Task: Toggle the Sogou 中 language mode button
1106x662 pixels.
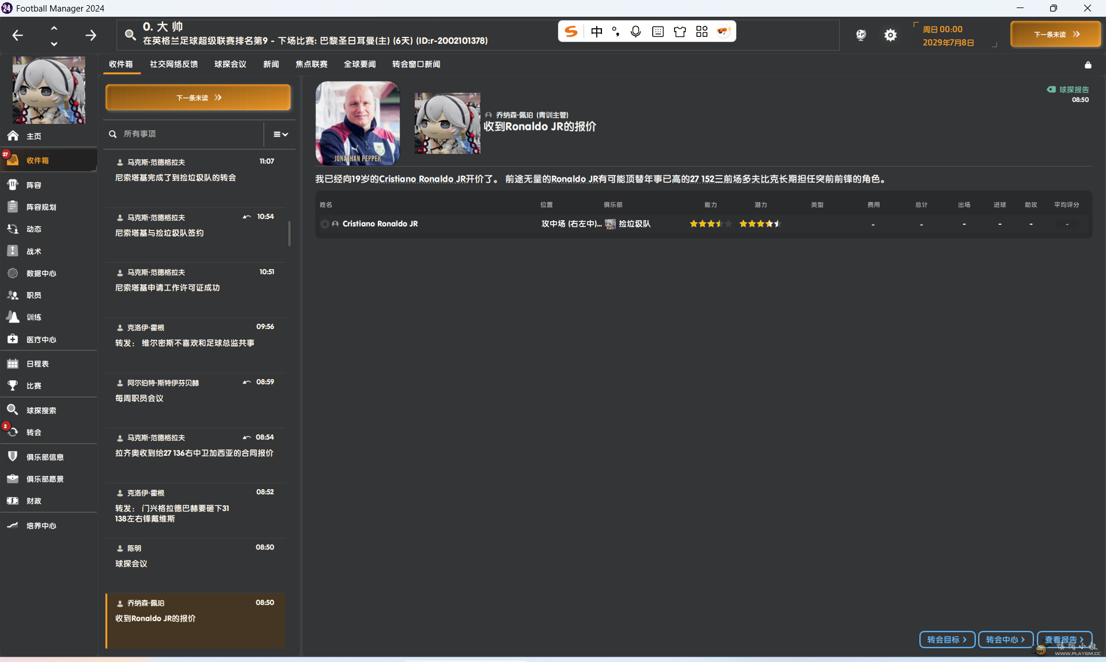Action: pos(597,32)
